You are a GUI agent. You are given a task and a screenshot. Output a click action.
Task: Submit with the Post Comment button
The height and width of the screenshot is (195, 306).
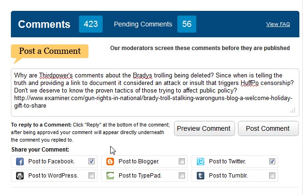[x=268, y=128]
